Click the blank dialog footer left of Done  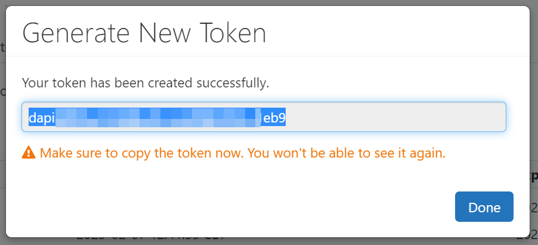point(239,207)
